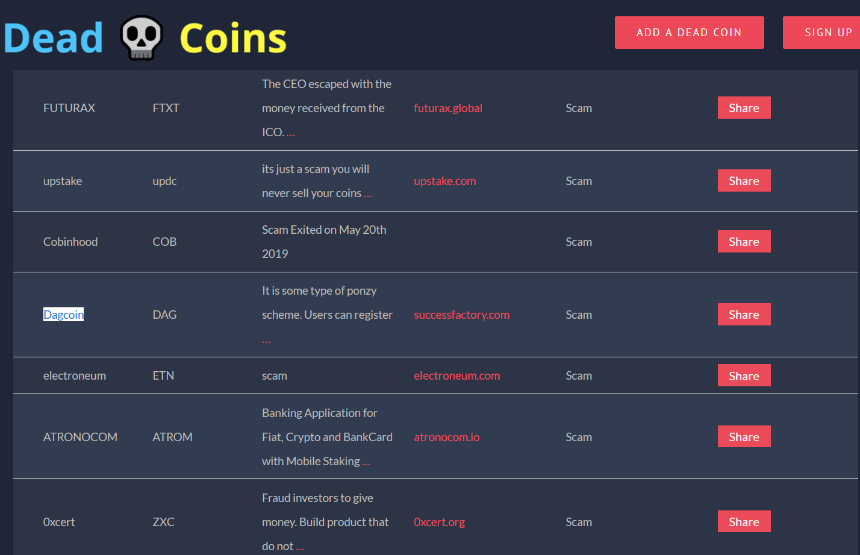This screenshot has width=860, height=555.
Task: Open the 0xcert.org link
Action: click(x=439, y=522)
